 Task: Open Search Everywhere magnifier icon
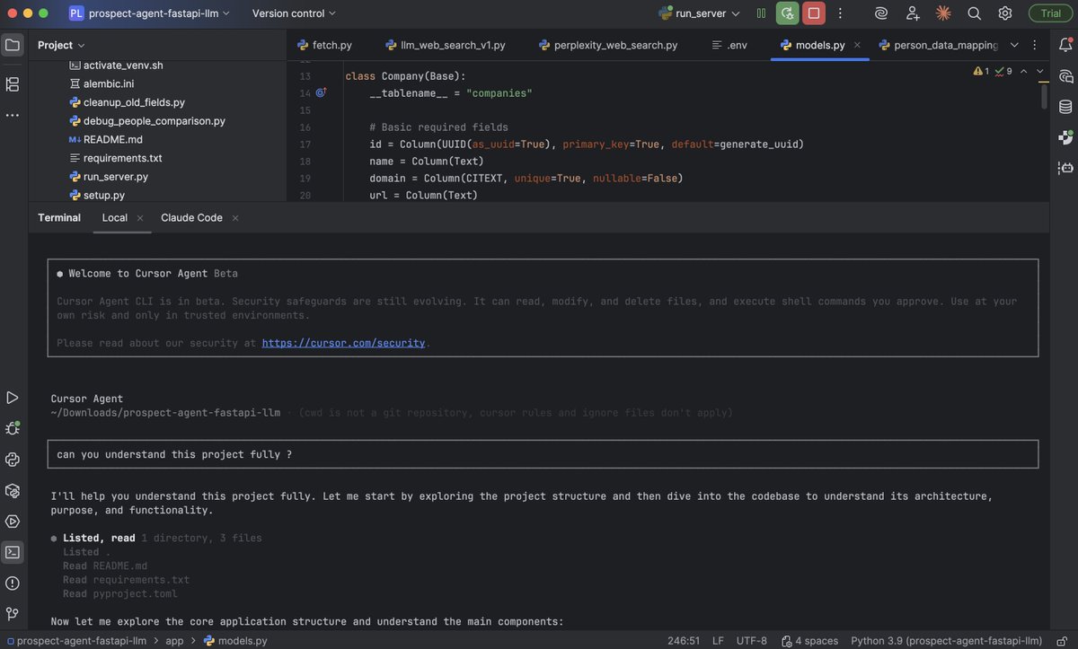[974, 13]
